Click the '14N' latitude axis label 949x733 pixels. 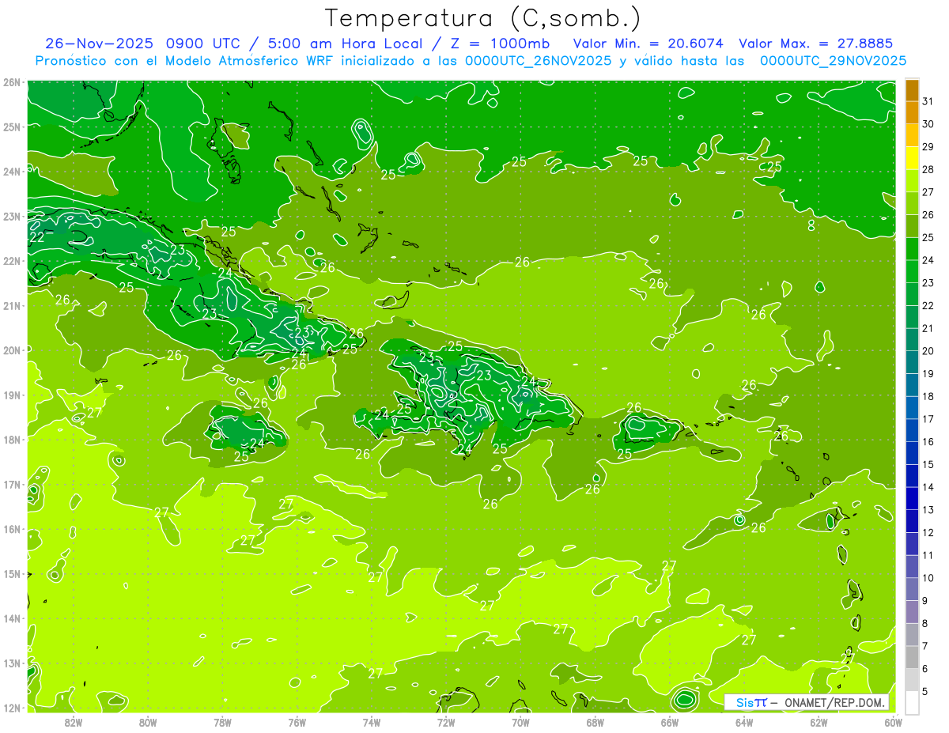(x=12, y=618)
